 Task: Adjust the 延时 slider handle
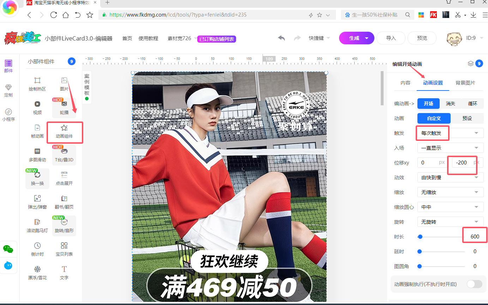pyautogui.click(x=420, y=251)
